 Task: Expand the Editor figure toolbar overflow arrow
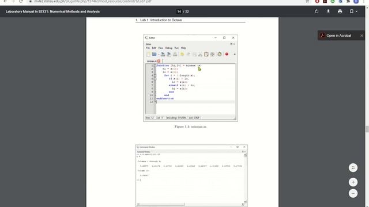point(235,54)
